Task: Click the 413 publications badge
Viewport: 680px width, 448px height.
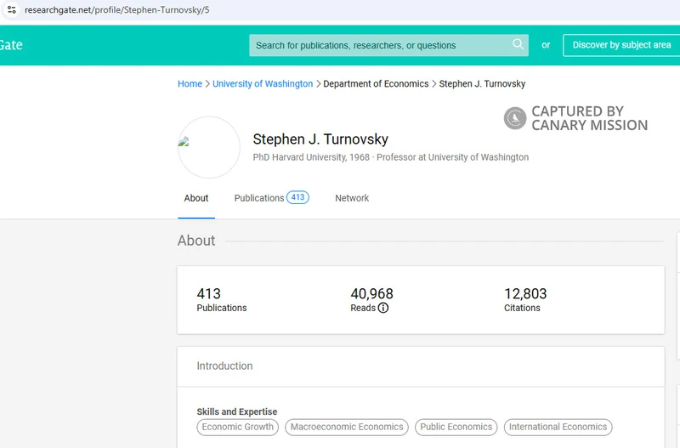Action: [297, 197]
